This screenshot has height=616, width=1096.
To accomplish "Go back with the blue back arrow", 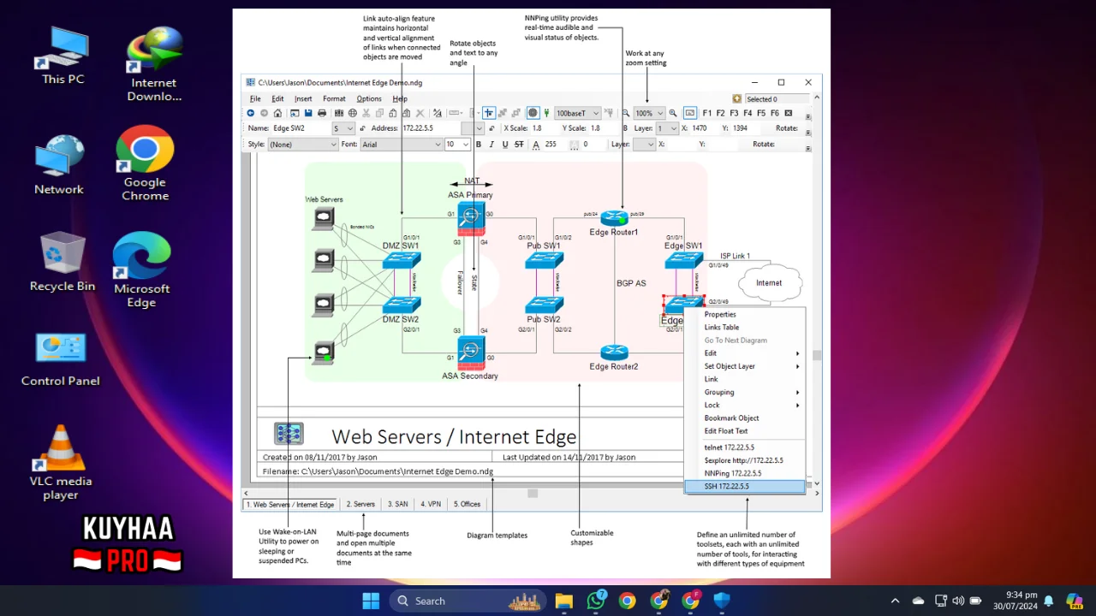I will pyautogui.click(x=250, y=113).
